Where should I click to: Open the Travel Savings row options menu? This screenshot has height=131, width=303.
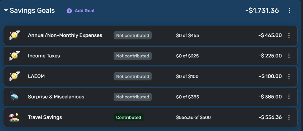(x=289, y=117)
